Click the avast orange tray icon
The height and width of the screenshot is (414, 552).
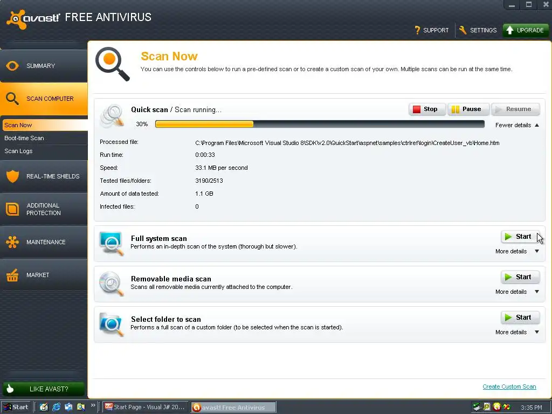point(496,407)
